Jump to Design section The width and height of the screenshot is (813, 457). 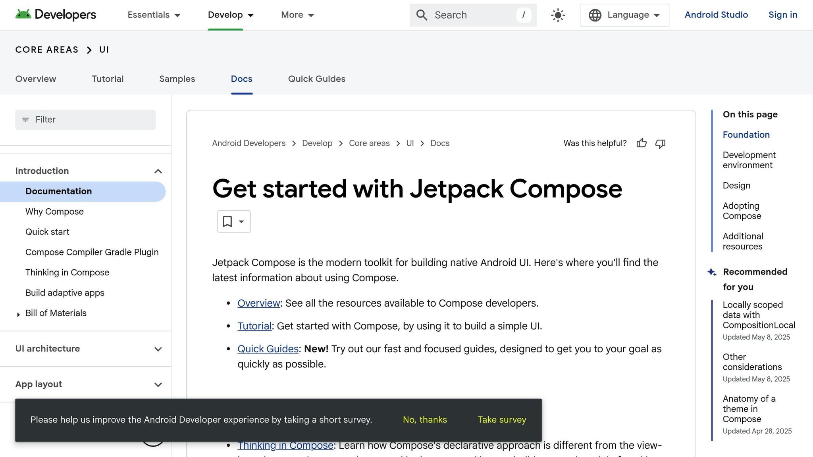[x=736, y=186]
